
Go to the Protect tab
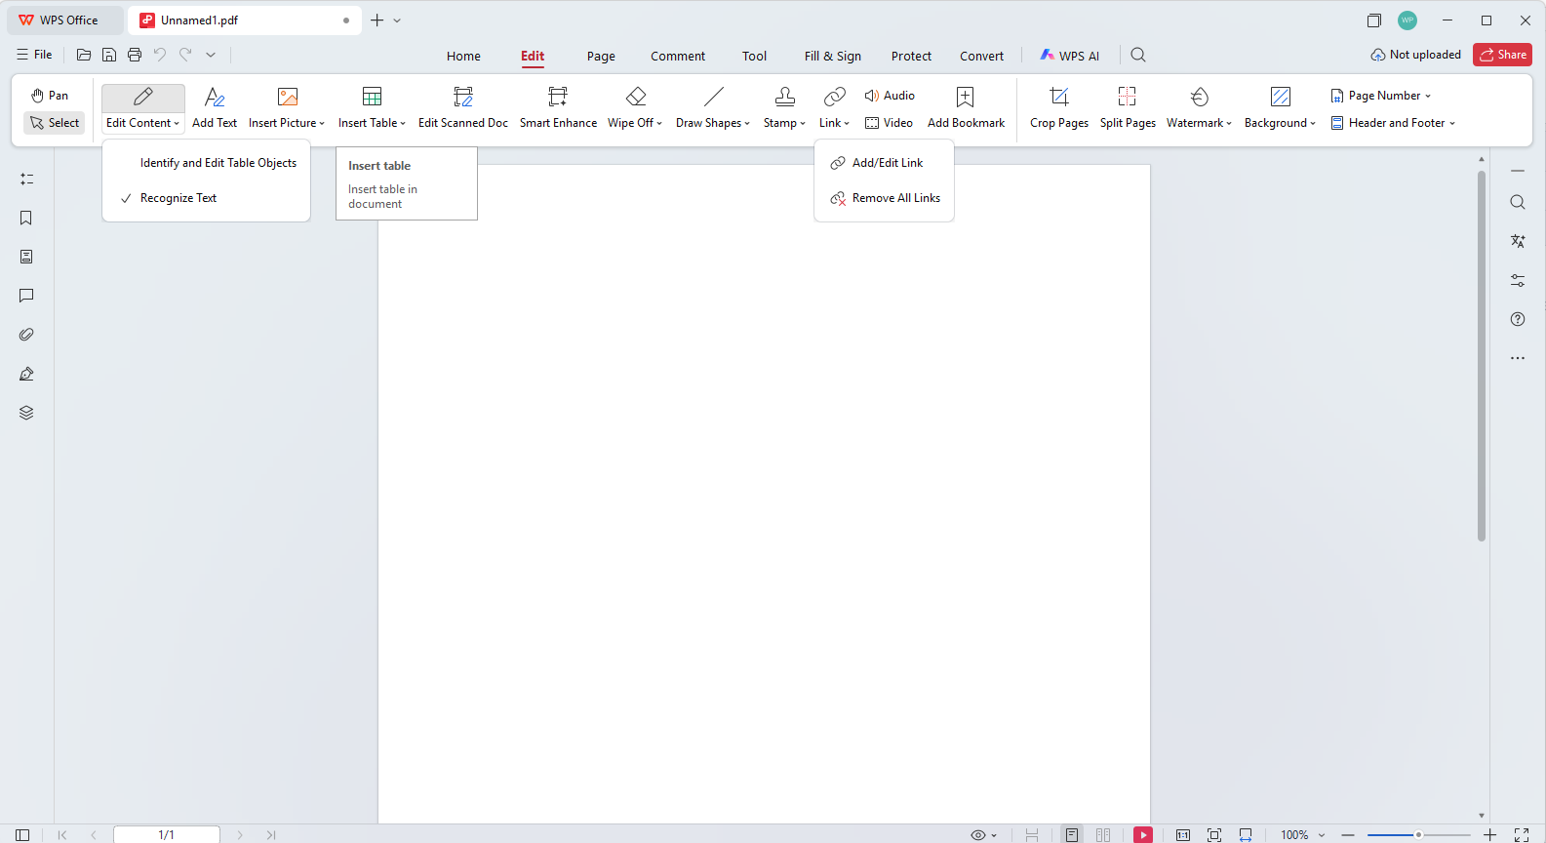[911, 57]
